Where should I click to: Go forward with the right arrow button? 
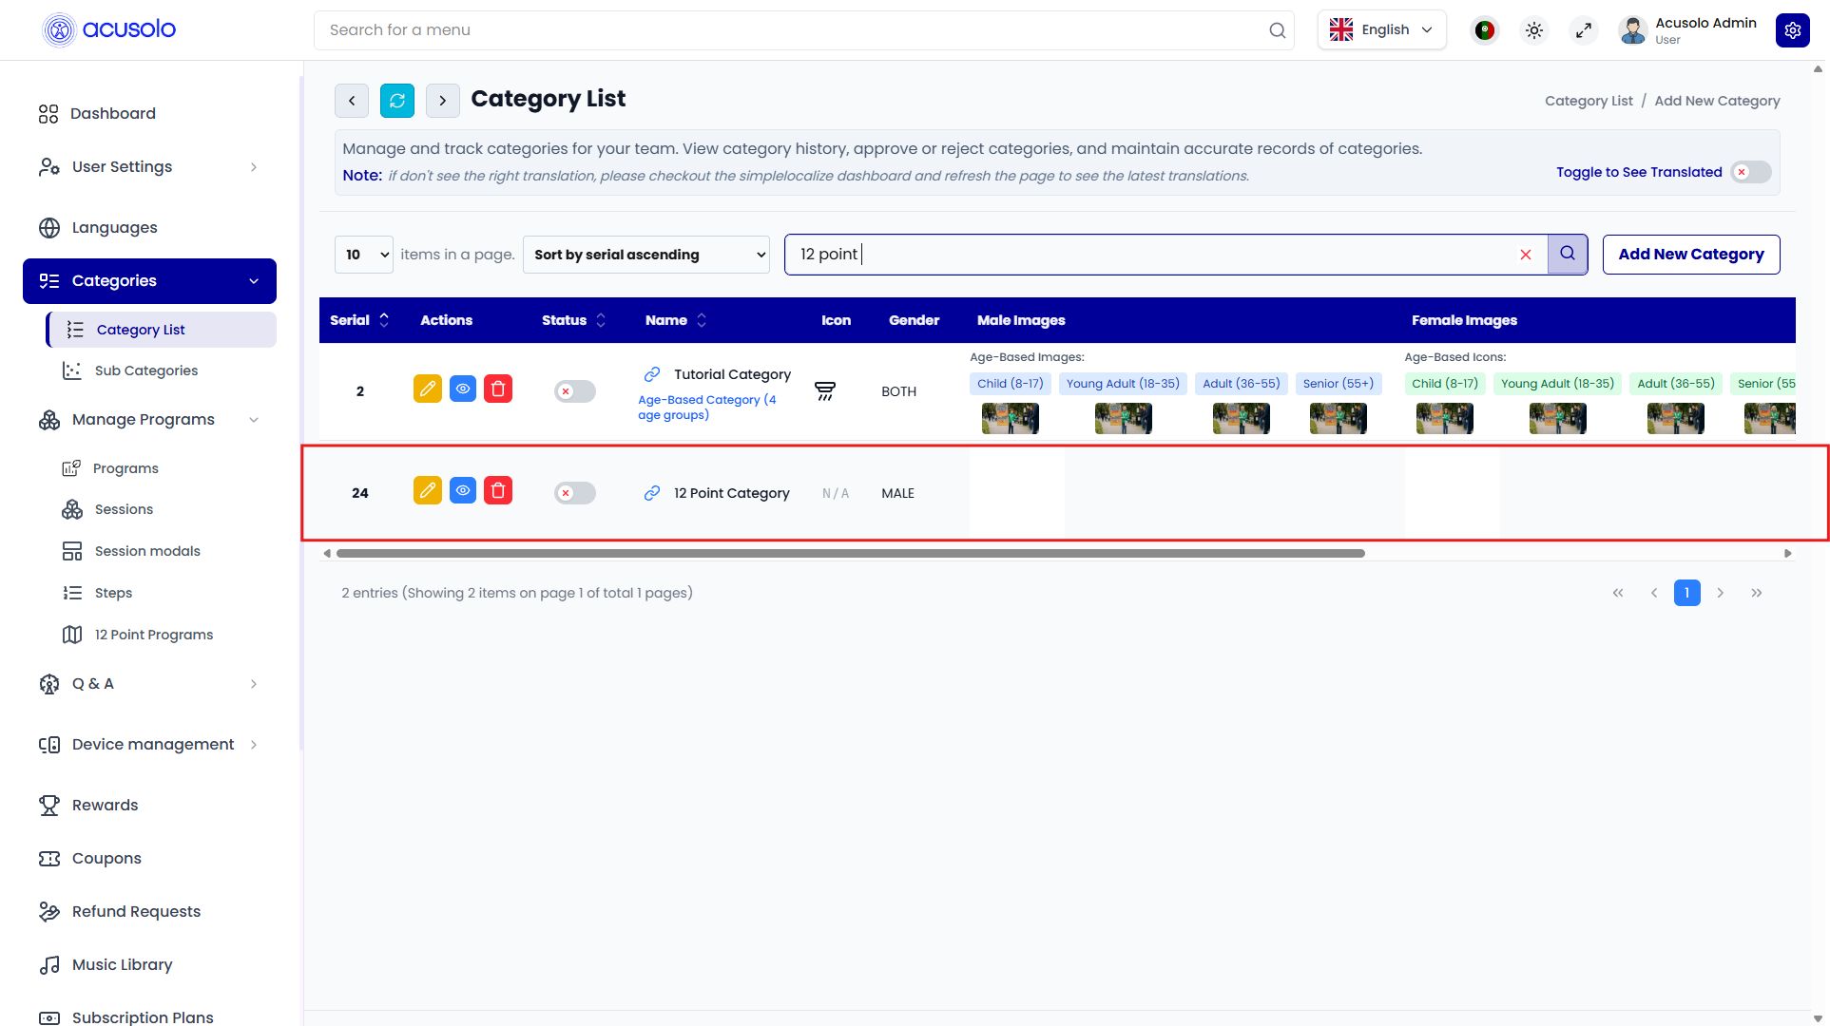[x=443, y=101]
